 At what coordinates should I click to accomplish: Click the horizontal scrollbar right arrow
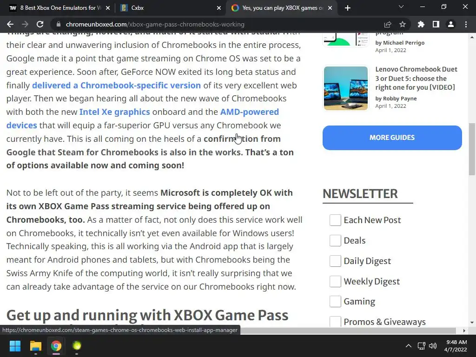464,331
